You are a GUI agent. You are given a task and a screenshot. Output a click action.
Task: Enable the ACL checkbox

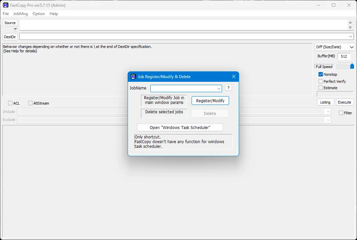[10, 103]
